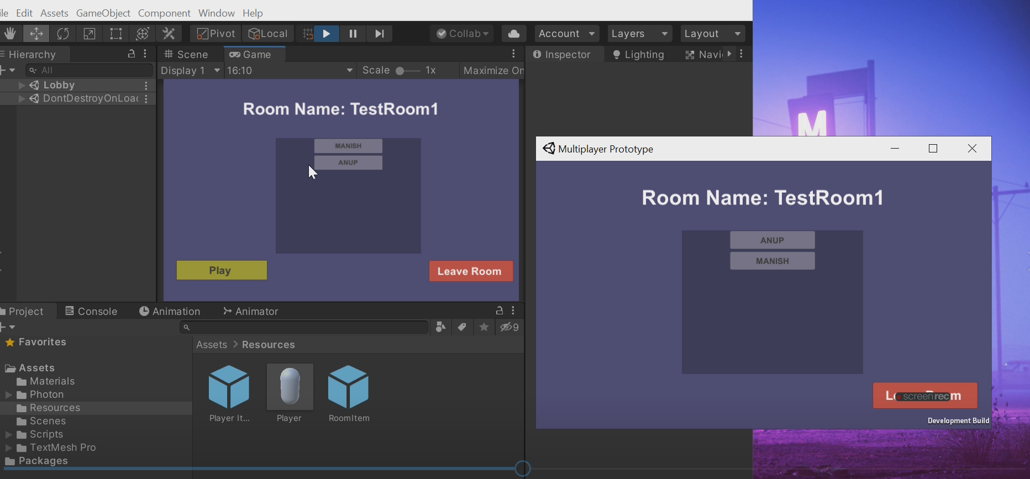Open the Display 1 dropdown

click(x=191, y=70)
